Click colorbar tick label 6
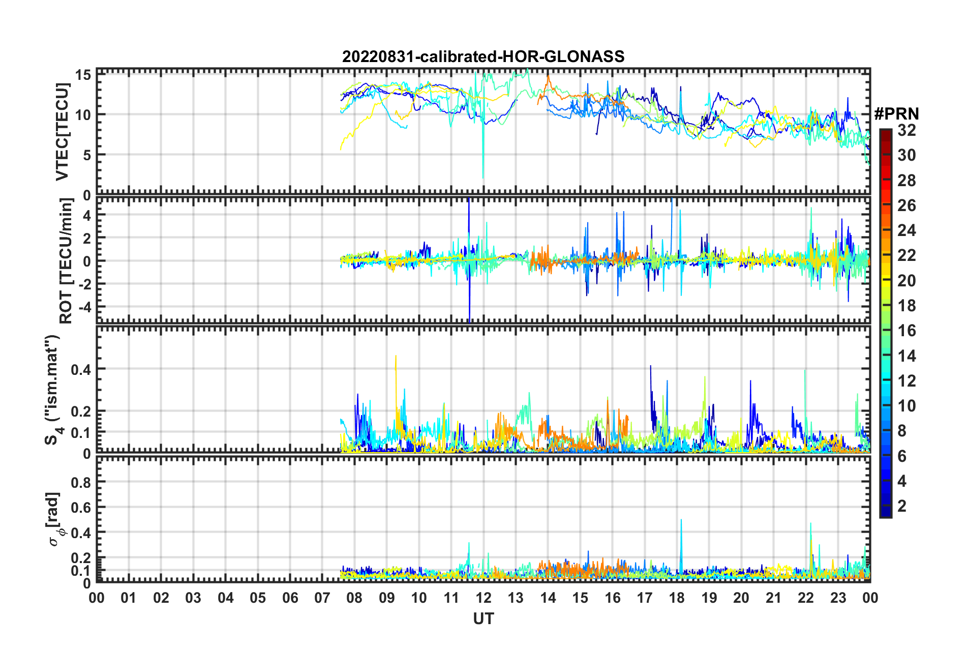 pos(902,456)
